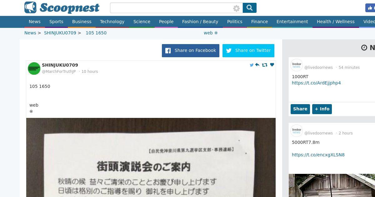
Task: Open the Finance category tab
Action: (x=259, y=22)
